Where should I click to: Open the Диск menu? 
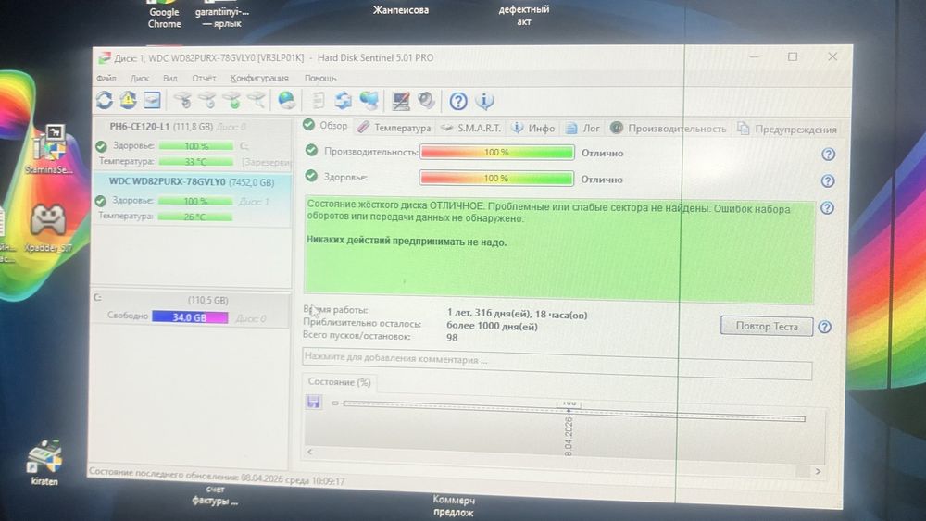tap(140, 78)
